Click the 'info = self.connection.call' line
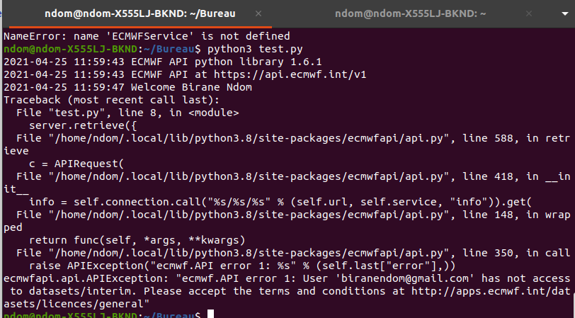The width and height of the screenshot is (575, 318). pos(280,202)
